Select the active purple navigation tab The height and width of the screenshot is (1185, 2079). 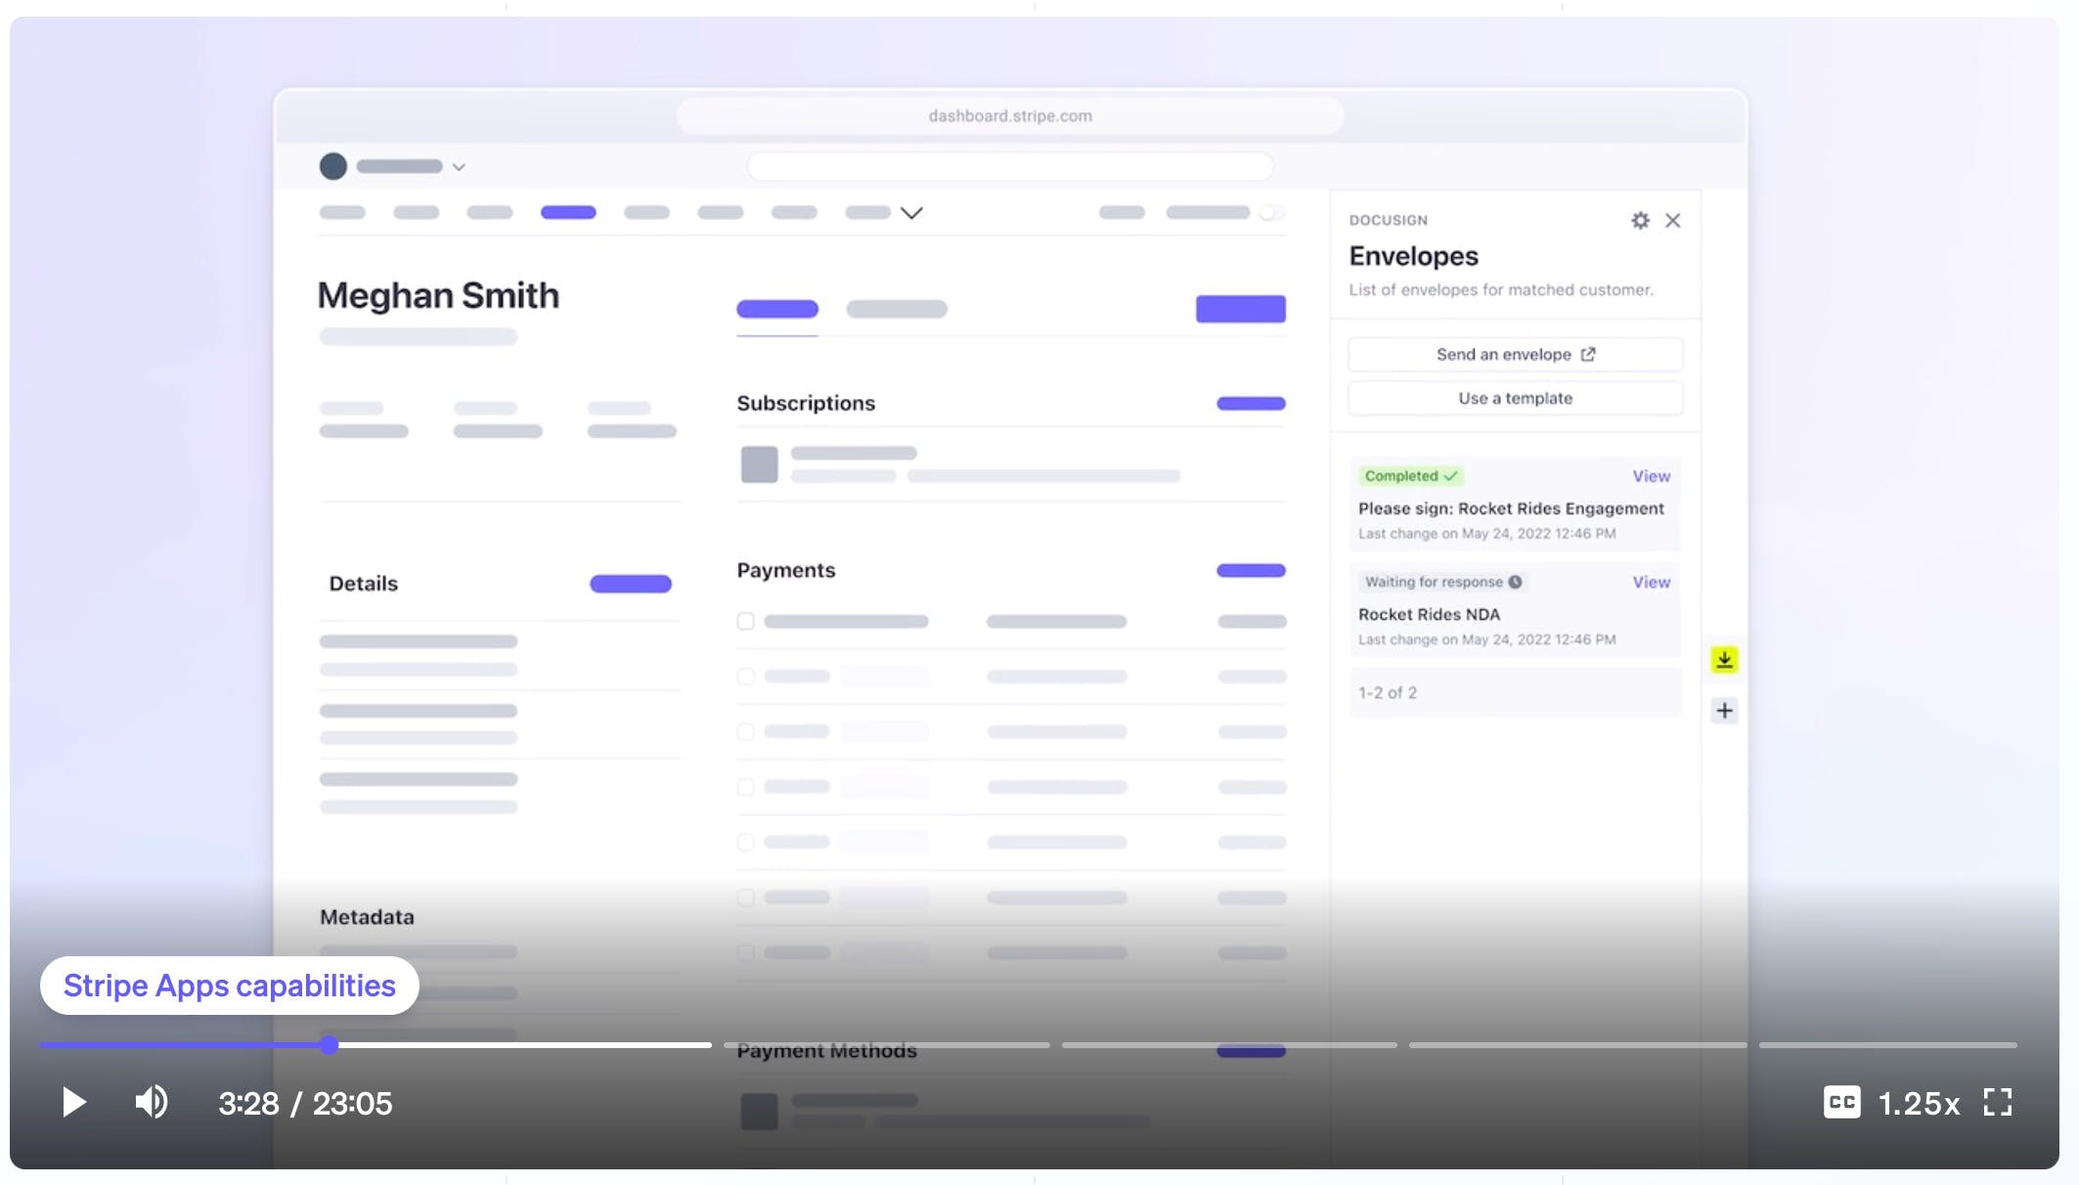tap(568, 212)
